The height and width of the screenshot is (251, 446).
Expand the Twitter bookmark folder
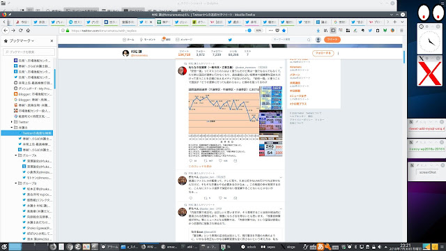tap(12, 122)
